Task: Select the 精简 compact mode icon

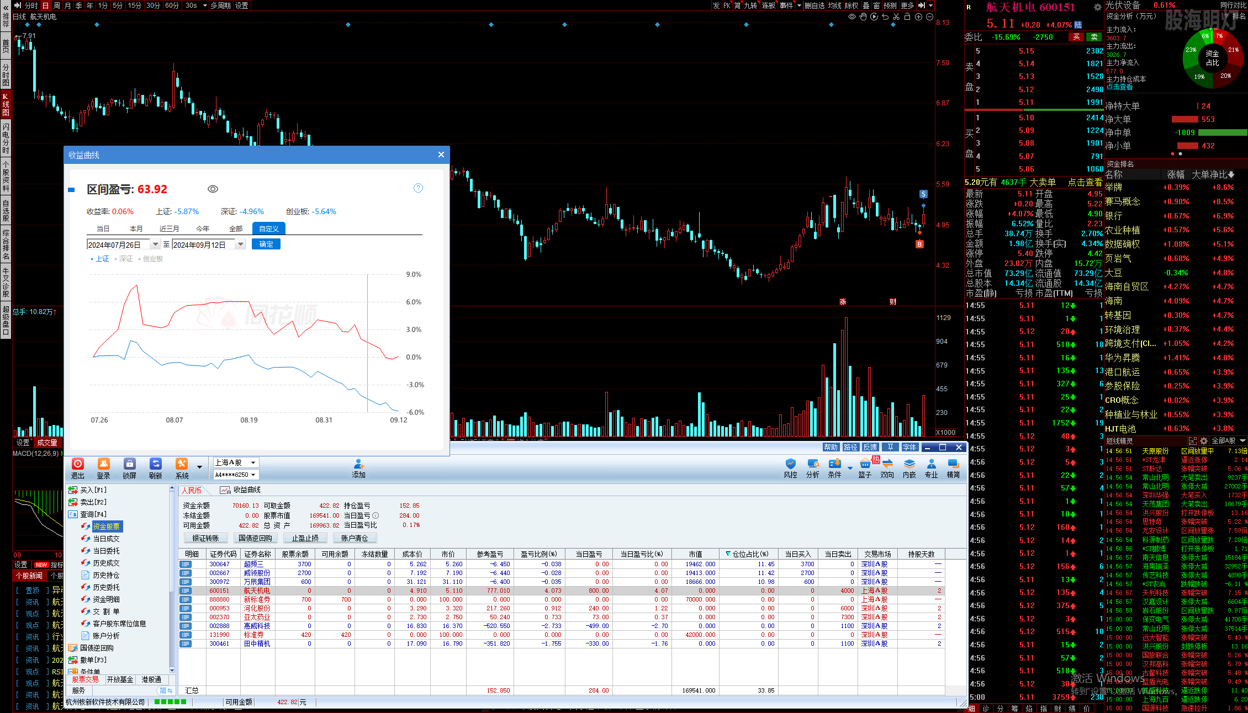Action: tap(954, 468)
